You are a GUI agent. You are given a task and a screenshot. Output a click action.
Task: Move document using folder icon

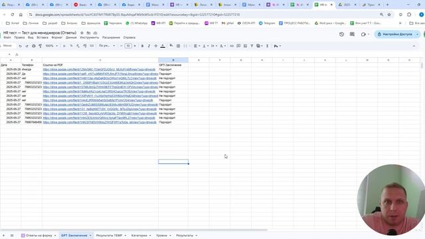point(88,33)
